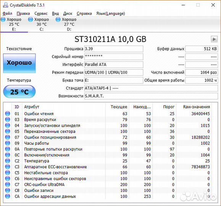Screen dimensions: 221x206
Task: Click the Режим передачи UDMA/100 field
Action: [x=114, y=72]
